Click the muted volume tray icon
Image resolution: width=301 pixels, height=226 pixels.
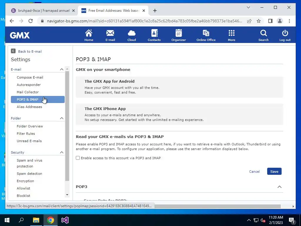click(x=263, y=220)
